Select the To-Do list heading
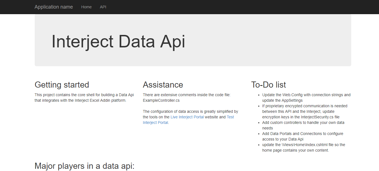 (x=268, y=85)
